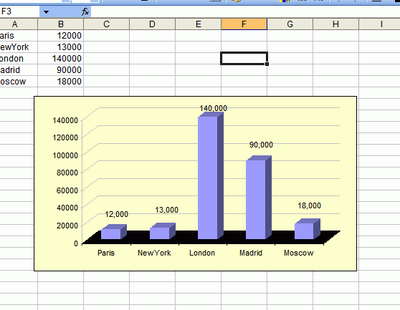Click the 18,000 data label above Moscow
This screenshot has width=400, height=310.
point(309,205)
